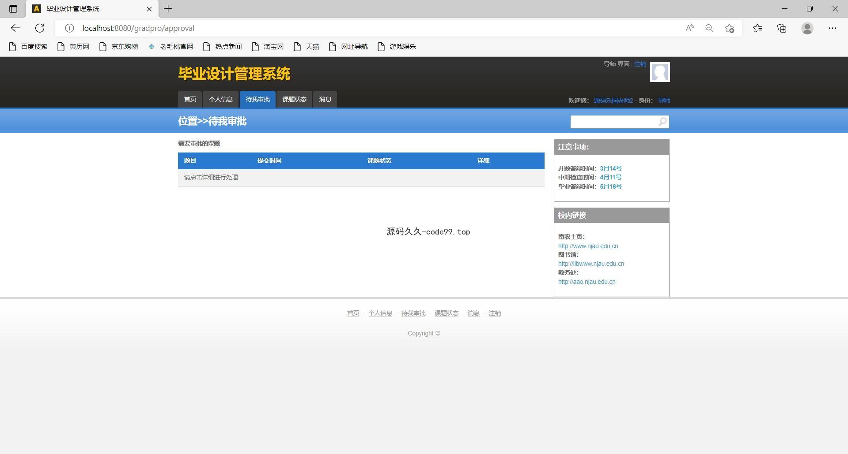Click the zoom out magnifier icon

(x=709, y=28)
